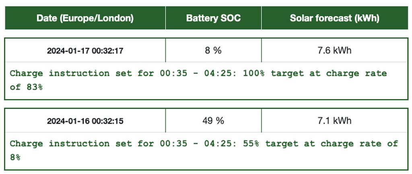Click the lone 8% charge rate value

point(15,157)
